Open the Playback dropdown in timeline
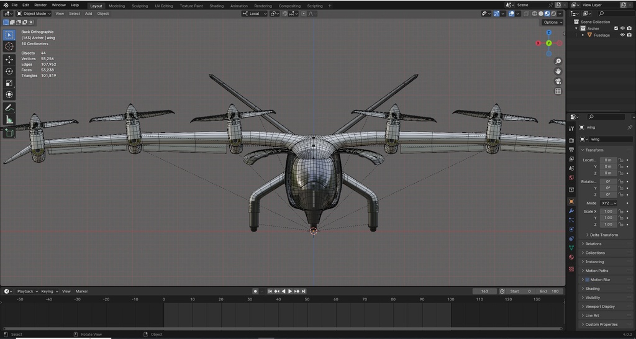636x339 pixels. click(27, 291)
